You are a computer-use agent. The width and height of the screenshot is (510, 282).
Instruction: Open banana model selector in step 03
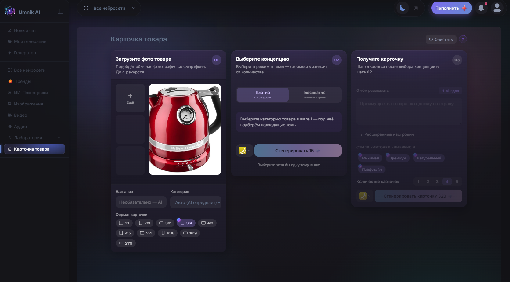pos(365,196)
